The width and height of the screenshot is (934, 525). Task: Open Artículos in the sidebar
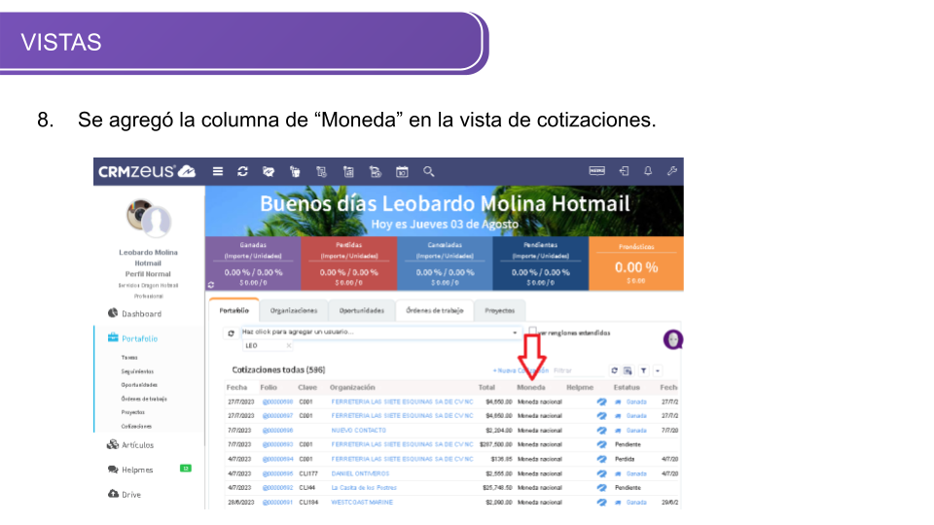click(x=137, y=444)
